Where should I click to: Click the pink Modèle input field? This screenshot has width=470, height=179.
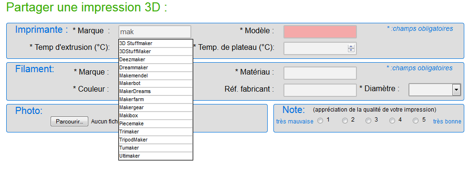coord(320,32)
